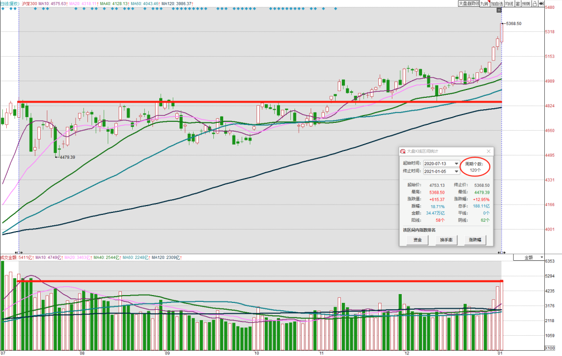Click the range handle arrows at chart bottom-right
562x356 pixels.
[502, 252]
